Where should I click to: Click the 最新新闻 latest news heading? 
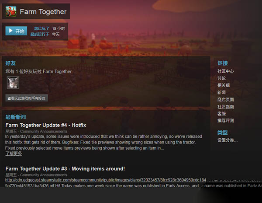(16, 117)
